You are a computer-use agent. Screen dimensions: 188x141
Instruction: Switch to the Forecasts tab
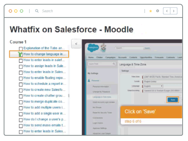click(159, 57)
